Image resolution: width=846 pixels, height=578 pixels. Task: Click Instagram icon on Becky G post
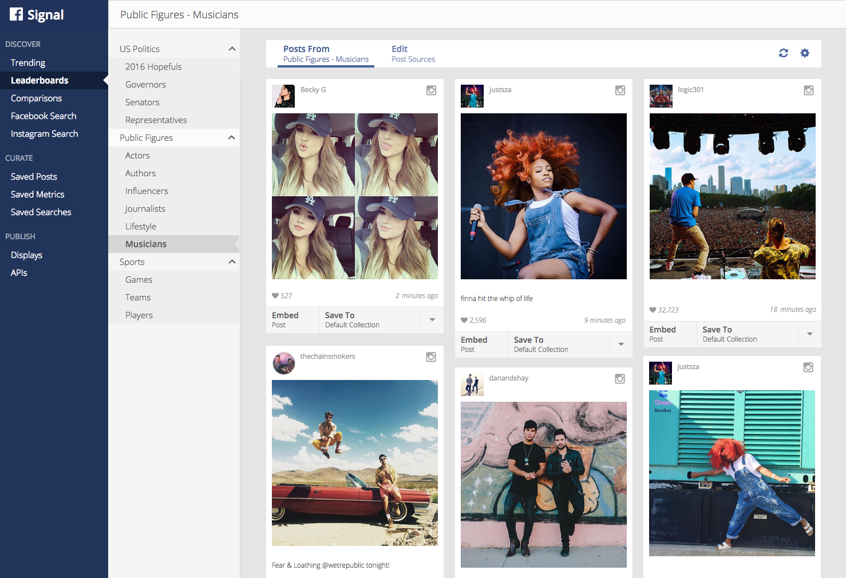[431, 90]
